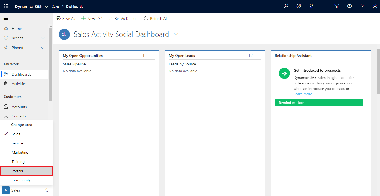Screen dimensions: 380x196
Task: Toggle the Sales area switcher arrows
Action: (47, 190)
